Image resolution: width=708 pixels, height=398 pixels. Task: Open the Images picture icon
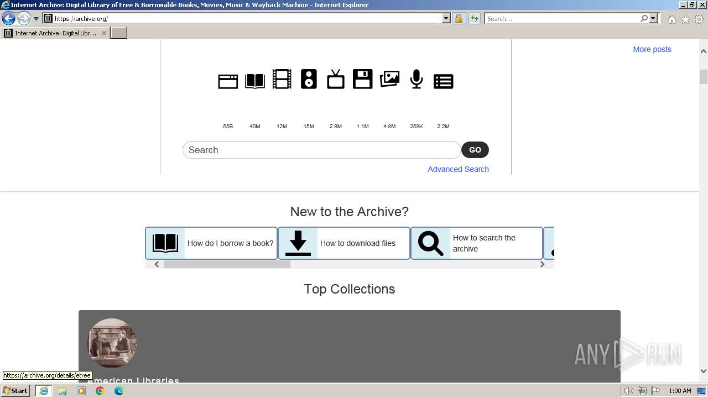coord(390,79)
